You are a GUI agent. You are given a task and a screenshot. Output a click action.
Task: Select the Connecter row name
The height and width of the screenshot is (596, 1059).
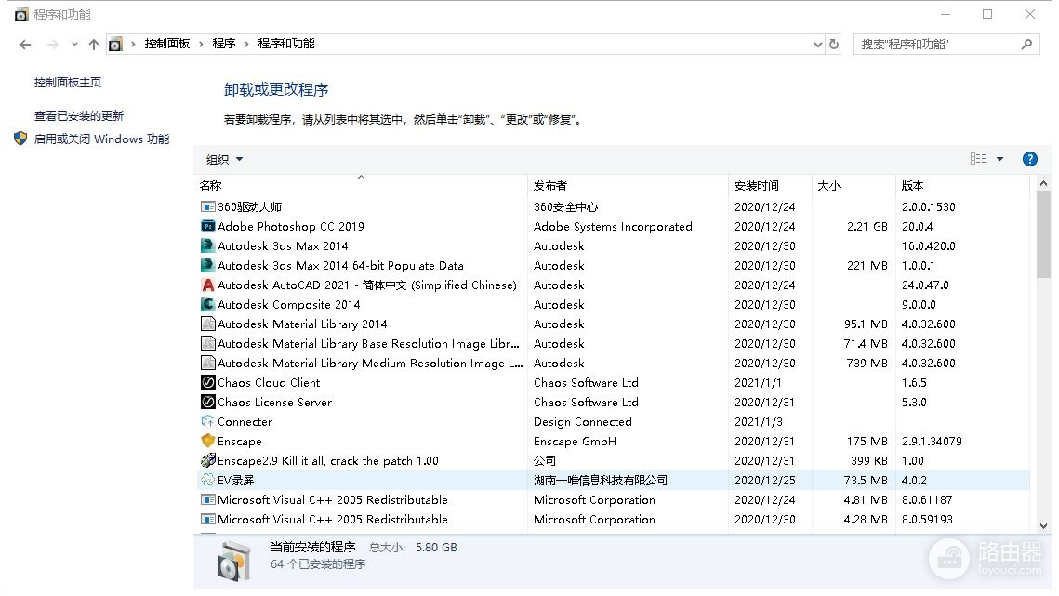coord(245,421)
